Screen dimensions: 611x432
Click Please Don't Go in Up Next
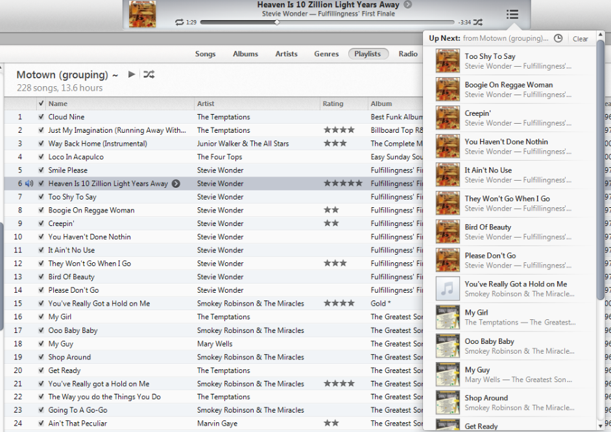pos(510,260)
